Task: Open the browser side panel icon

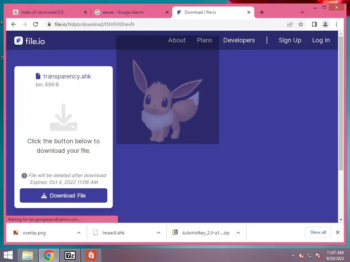Action: coord(314,24)
